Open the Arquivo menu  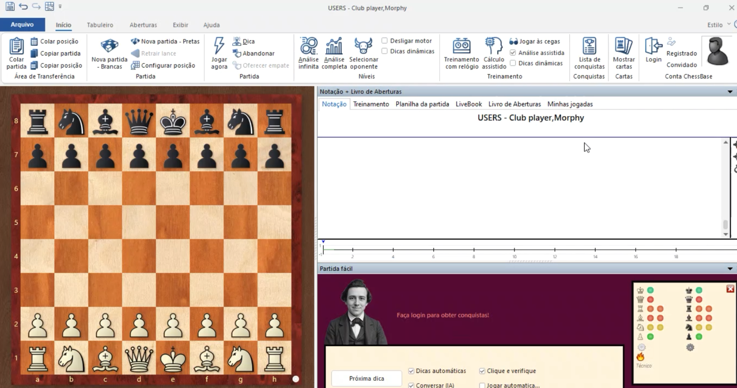click(x=22, y=25)
